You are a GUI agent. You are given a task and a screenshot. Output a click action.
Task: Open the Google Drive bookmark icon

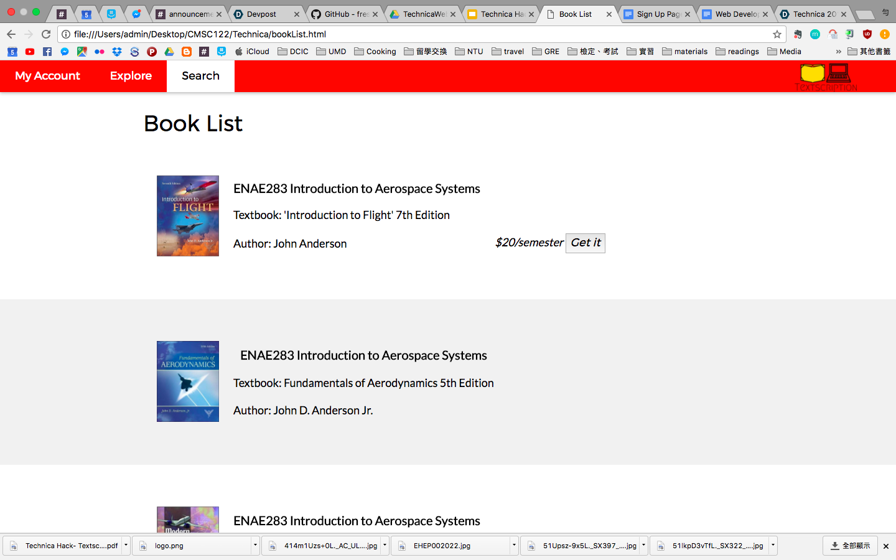coord(169,52)
